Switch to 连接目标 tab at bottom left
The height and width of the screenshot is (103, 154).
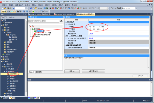pos(5,98)
